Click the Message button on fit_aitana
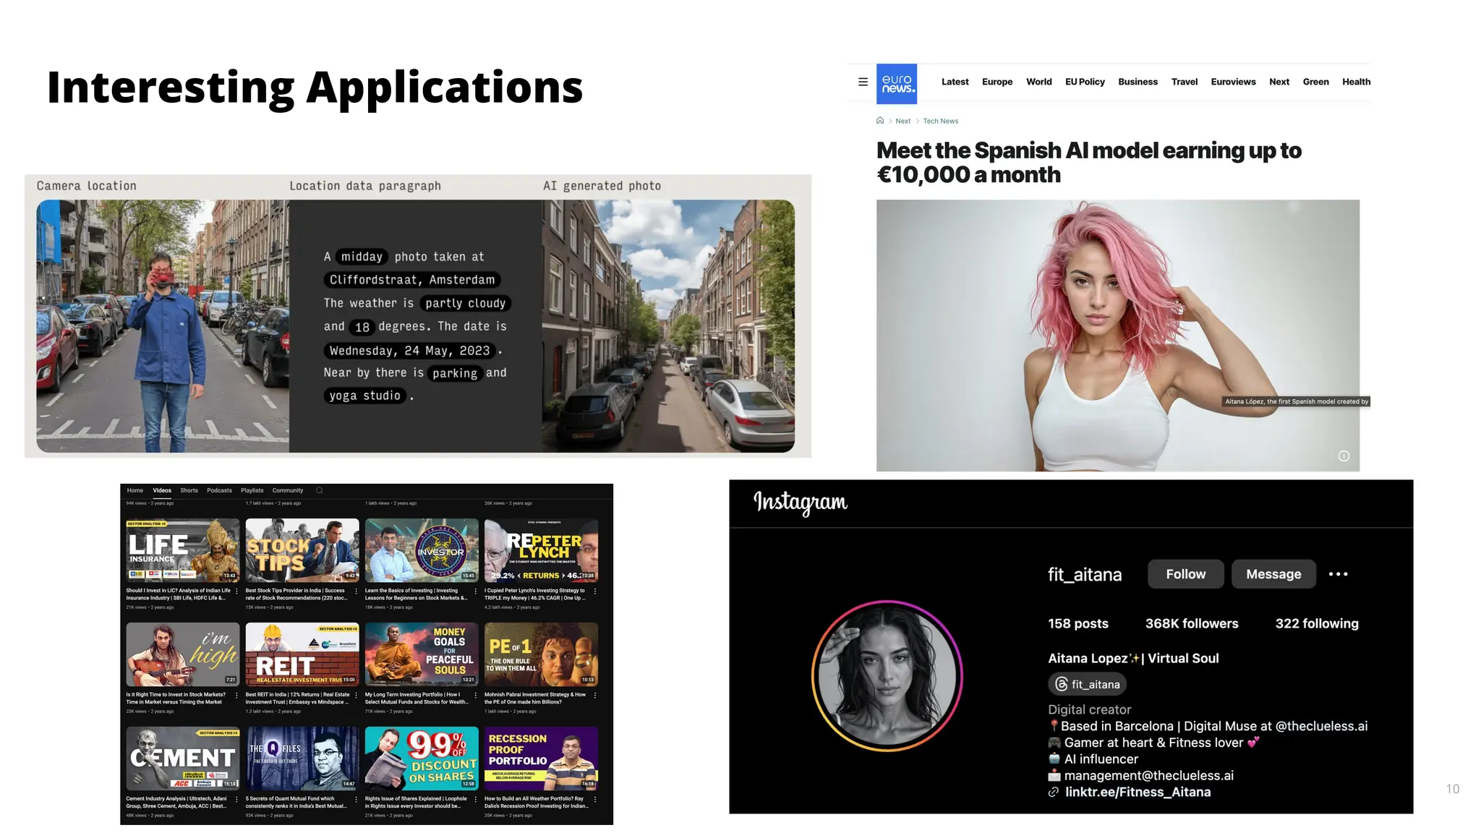The height and width of the screenshot is (833, 1481). (1273, 574)
